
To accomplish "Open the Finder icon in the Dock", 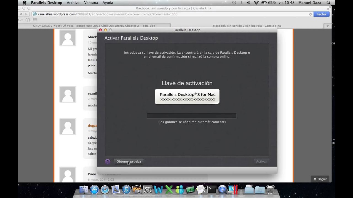I will pos(84,189).
